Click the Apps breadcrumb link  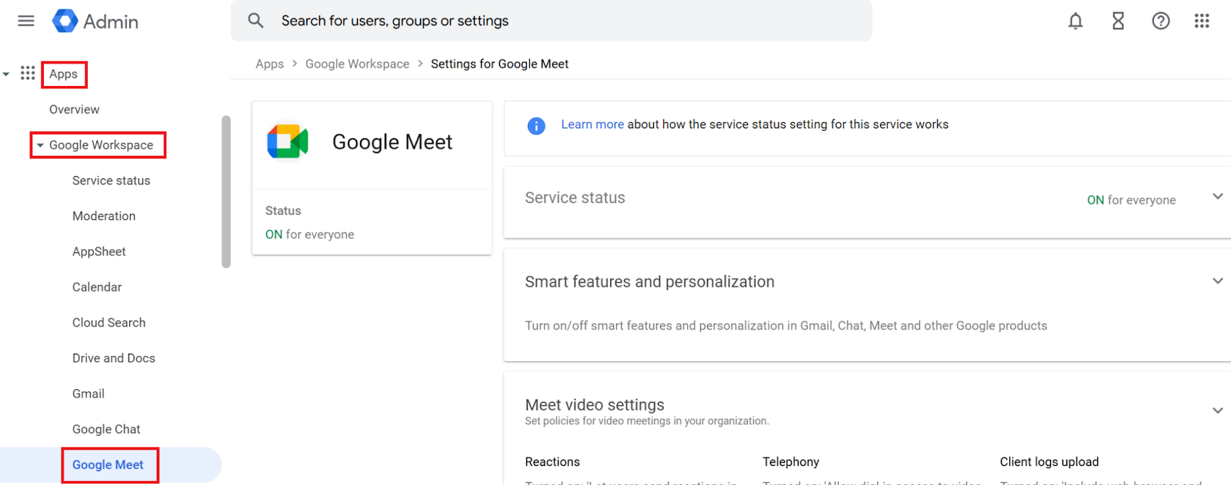[269, 64]
